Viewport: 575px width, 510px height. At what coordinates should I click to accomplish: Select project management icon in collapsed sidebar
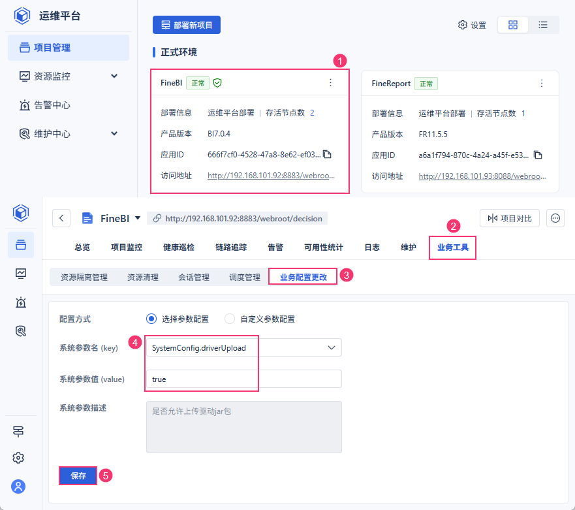tap(21, 245)
